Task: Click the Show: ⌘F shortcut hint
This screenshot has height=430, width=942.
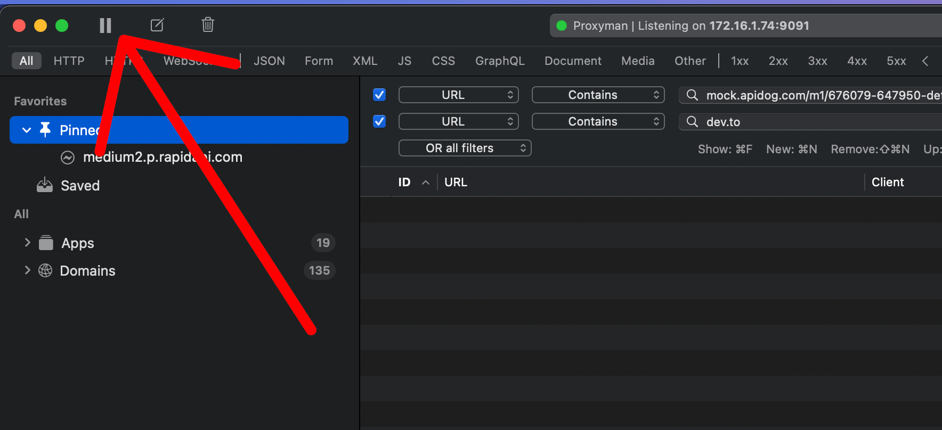Action: tap(725, 149)
